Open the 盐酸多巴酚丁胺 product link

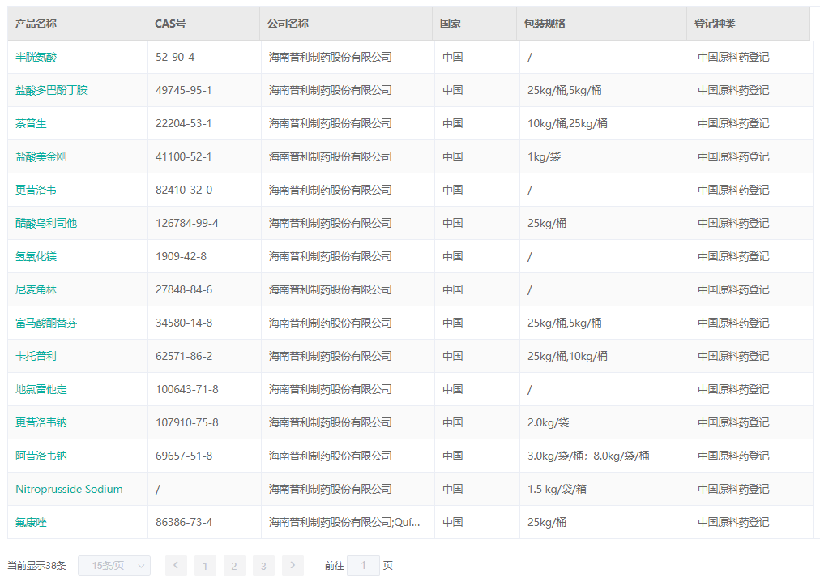click(51, 90)
